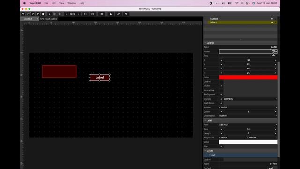
Task: Toggle visibility eye for button5
Action: 272,19
